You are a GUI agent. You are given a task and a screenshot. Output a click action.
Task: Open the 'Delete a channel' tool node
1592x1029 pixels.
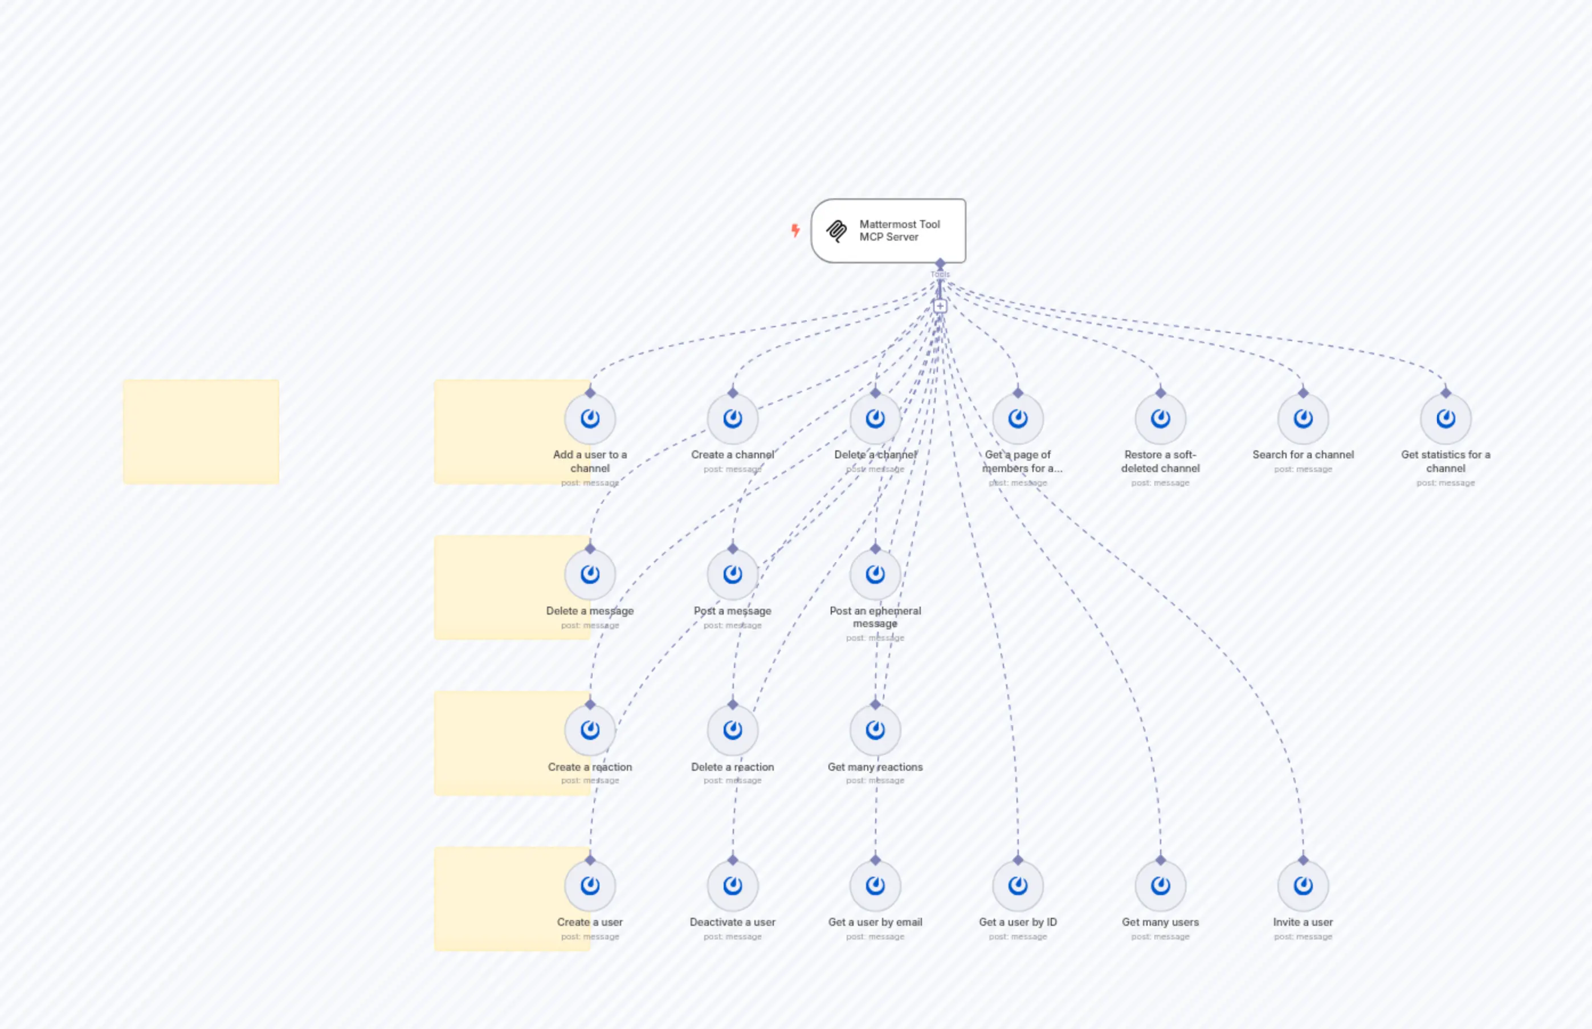click(x=875, y=418)
